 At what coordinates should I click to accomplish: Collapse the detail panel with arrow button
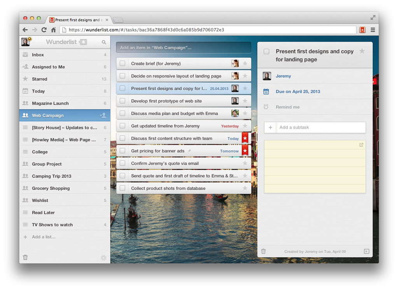[366, 252]
